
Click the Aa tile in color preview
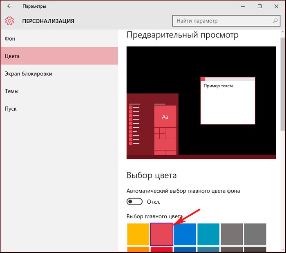point(165,117)
